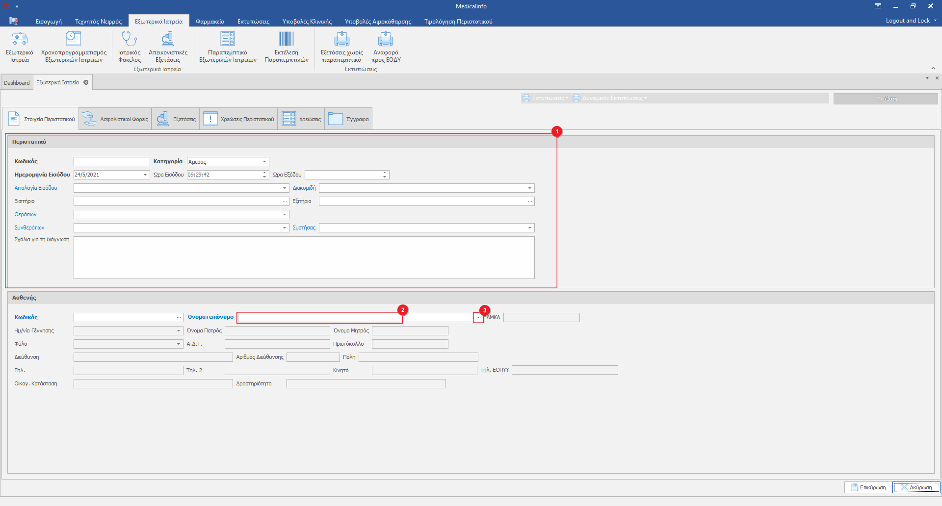The image size is (942, 506).
Task: Open the Ασφαλιστικοί Φορείς tab
Action: 116,119
